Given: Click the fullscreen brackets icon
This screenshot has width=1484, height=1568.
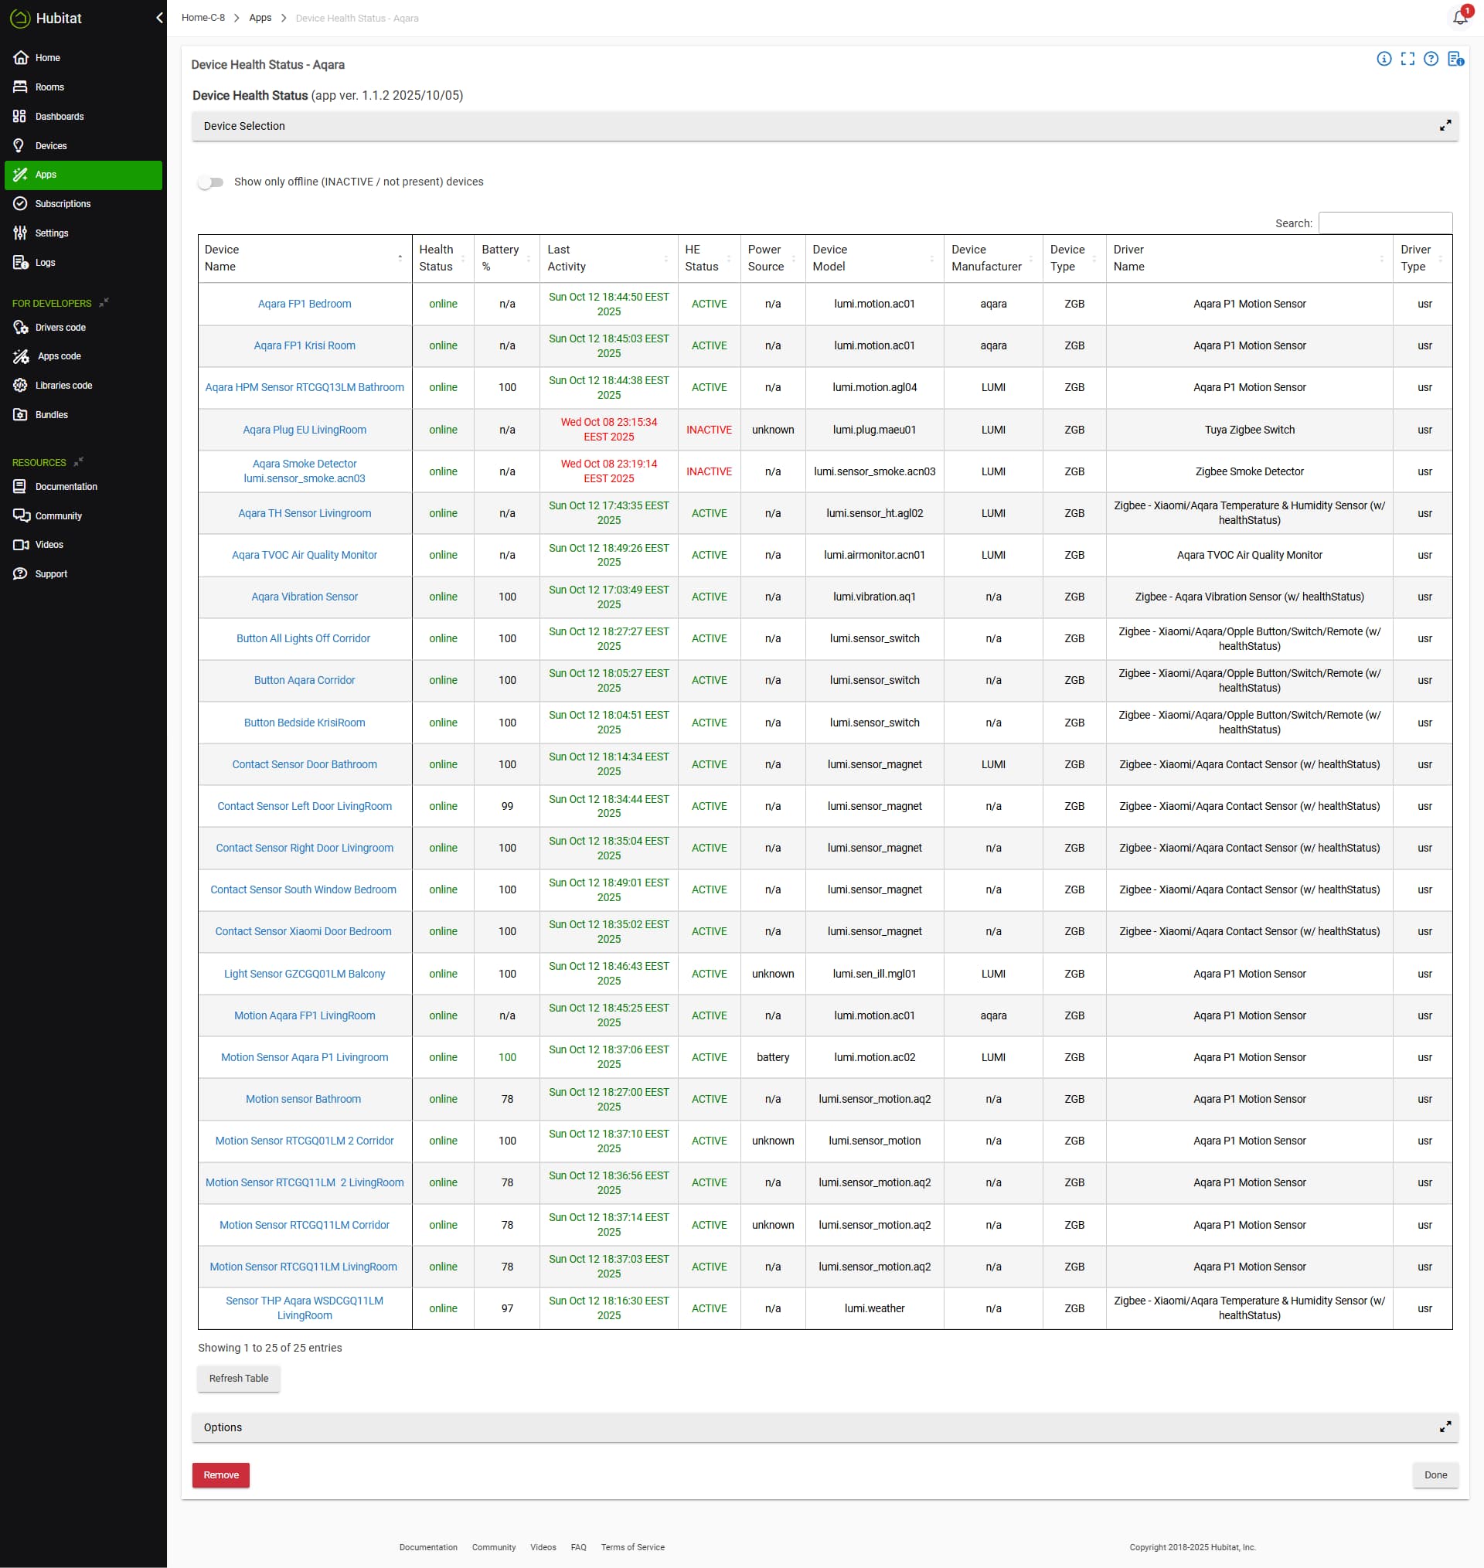Looking at the screenshot, I should click(x=1407, y=59).
